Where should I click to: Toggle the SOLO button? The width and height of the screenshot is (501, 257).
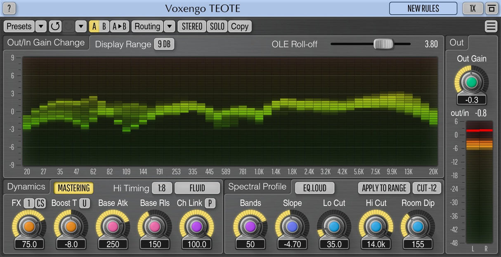coord(217,26)
